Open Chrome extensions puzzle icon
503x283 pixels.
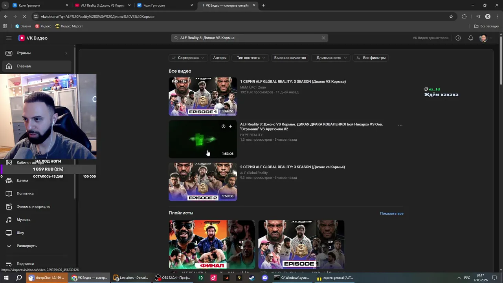(464, 17)
